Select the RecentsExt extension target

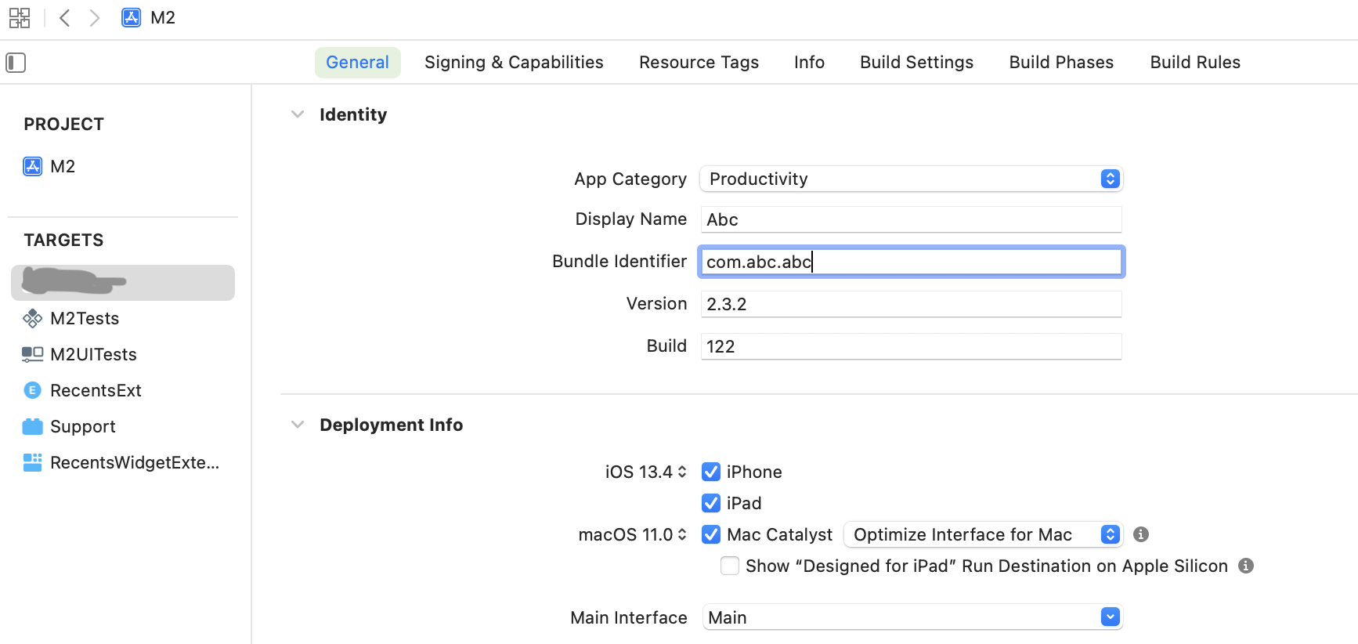(x=95, y=390)
